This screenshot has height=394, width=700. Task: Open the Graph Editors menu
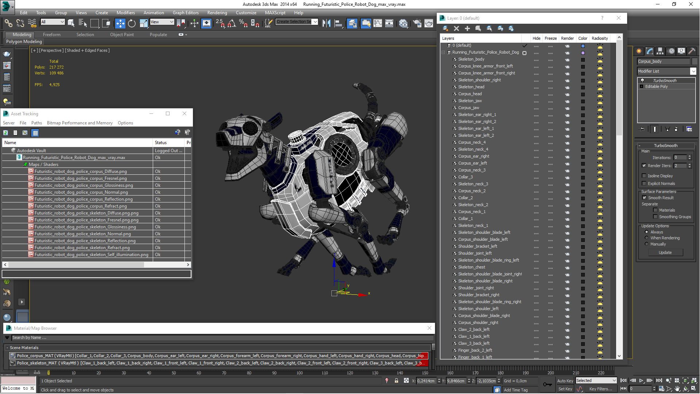186,13
